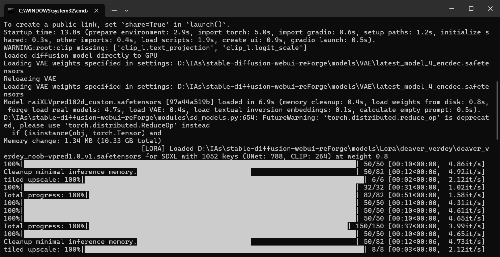The image size is (500, 257).
Task: Click the WARNING:root:clip missing line
Action: 155,48
